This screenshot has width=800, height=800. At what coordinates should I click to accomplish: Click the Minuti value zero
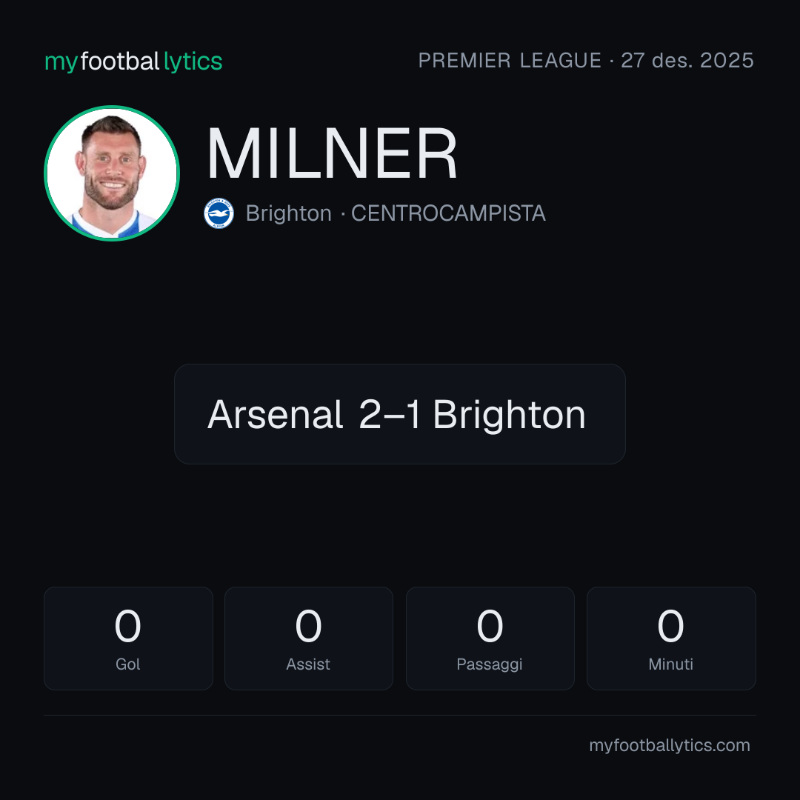[x=670, y=625]
